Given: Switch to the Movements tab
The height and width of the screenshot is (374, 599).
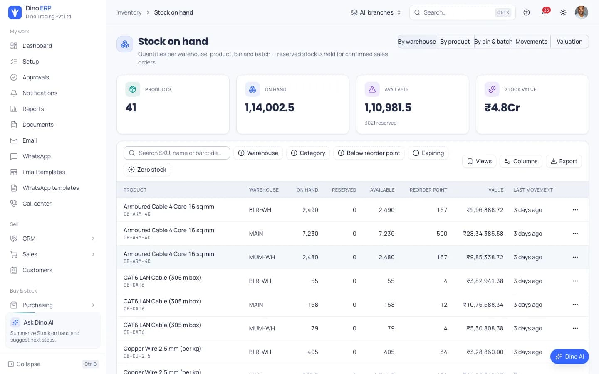Looking at the screenshot, I should click(531, 42).
